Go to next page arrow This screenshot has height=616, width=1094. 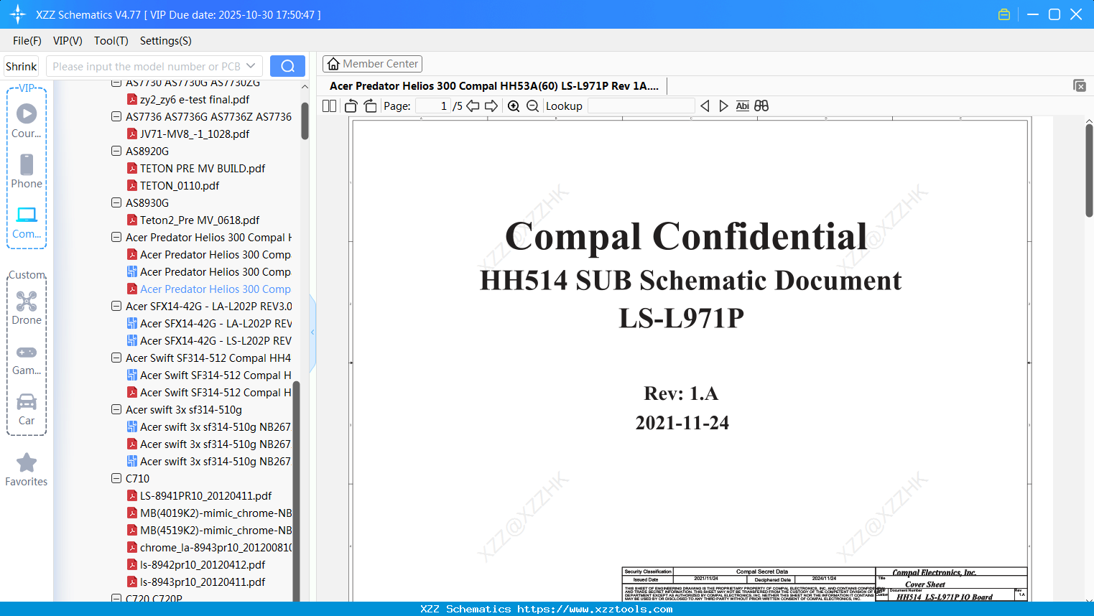[491, 106]
